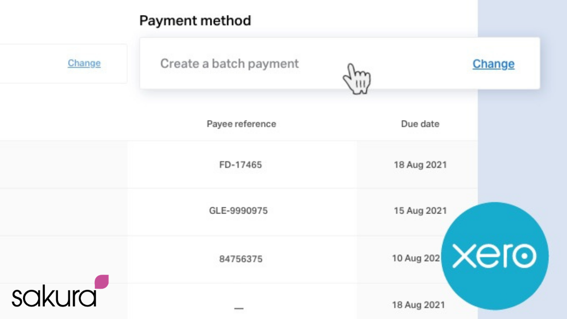
Task: Select payee reference 84756375
Action: coord(241,259)
